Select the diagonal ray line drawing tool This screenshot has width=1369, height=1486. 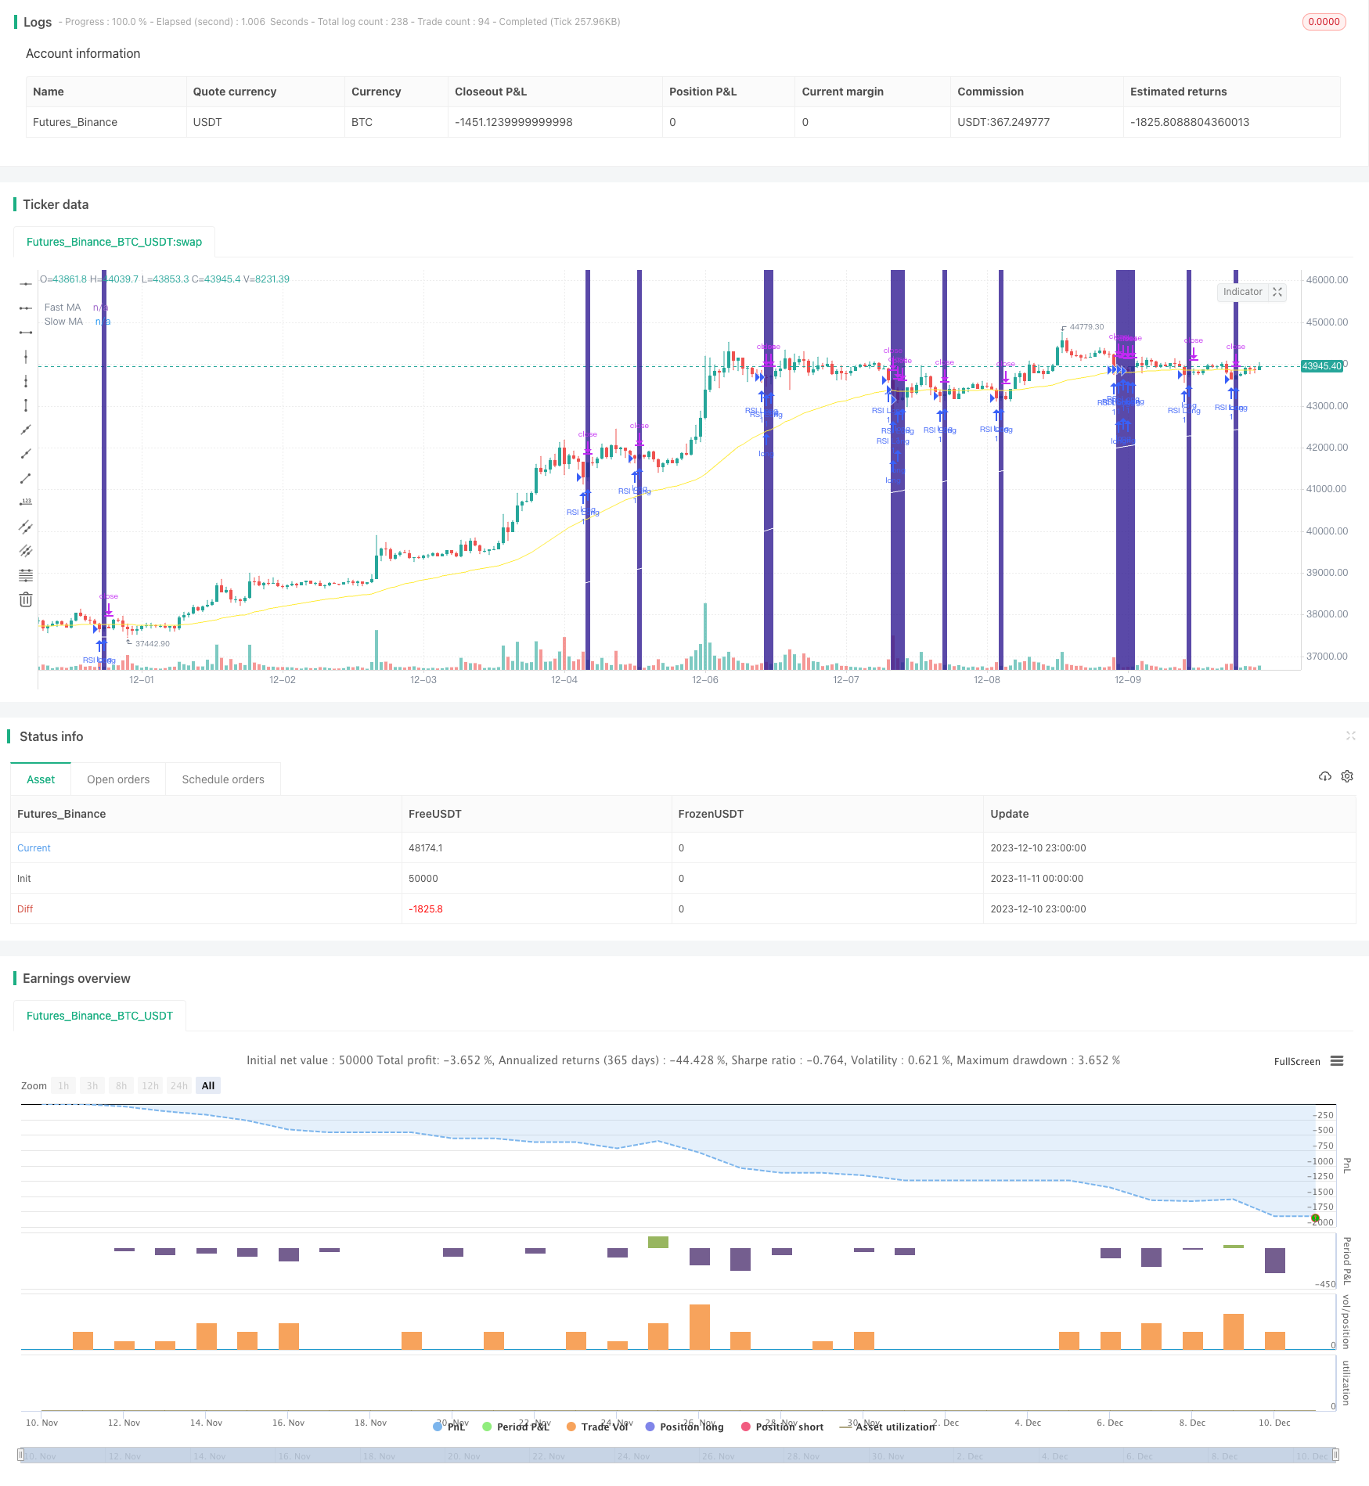tap(26, 454)
